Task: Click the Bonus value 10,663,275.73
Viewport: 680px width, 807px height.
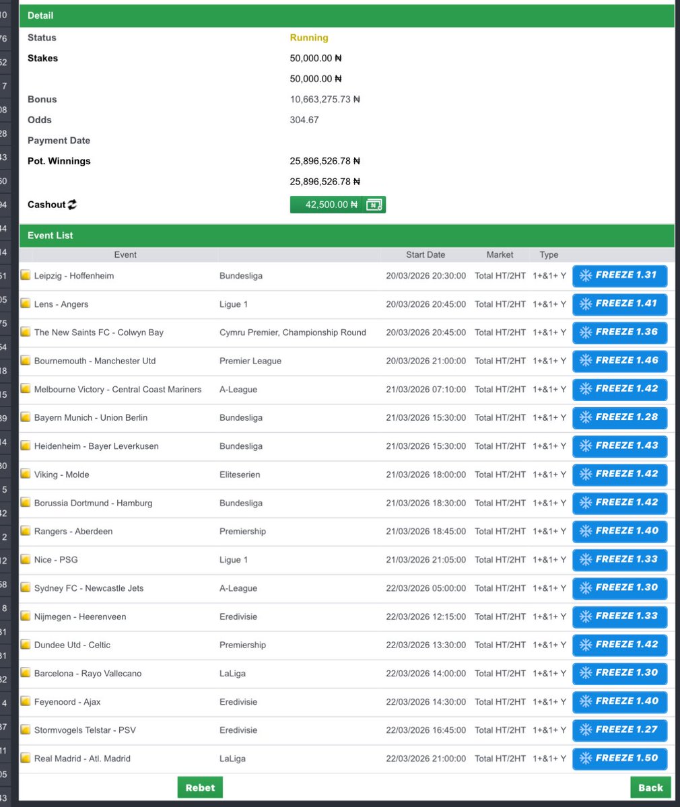Action: [x=325, y=100]
